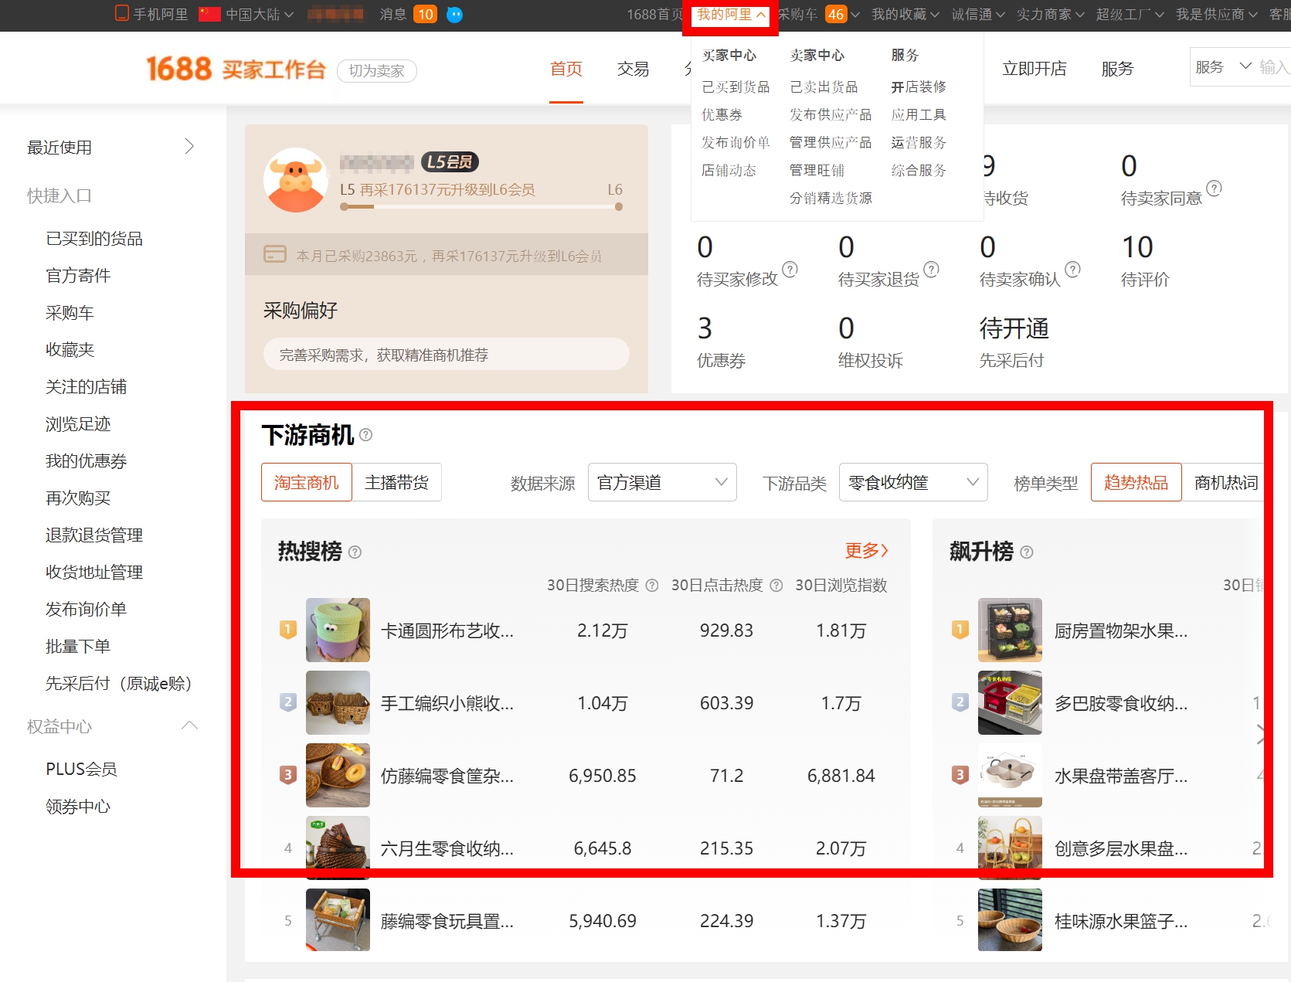Open 官方寄件 sidebar link

pyautogui.click(x=78, y=276)
